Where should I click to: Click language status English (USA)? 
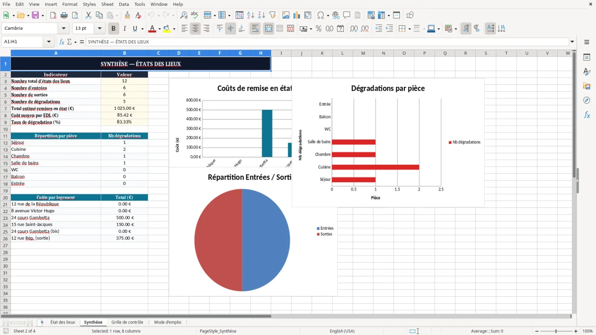[x=342, y=331]
